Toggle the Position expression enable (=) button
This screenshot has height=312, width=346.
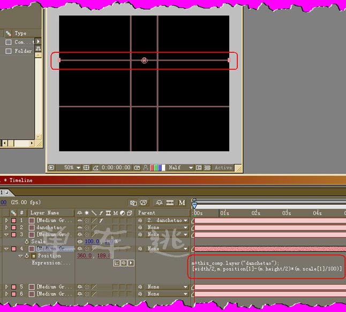34,256
